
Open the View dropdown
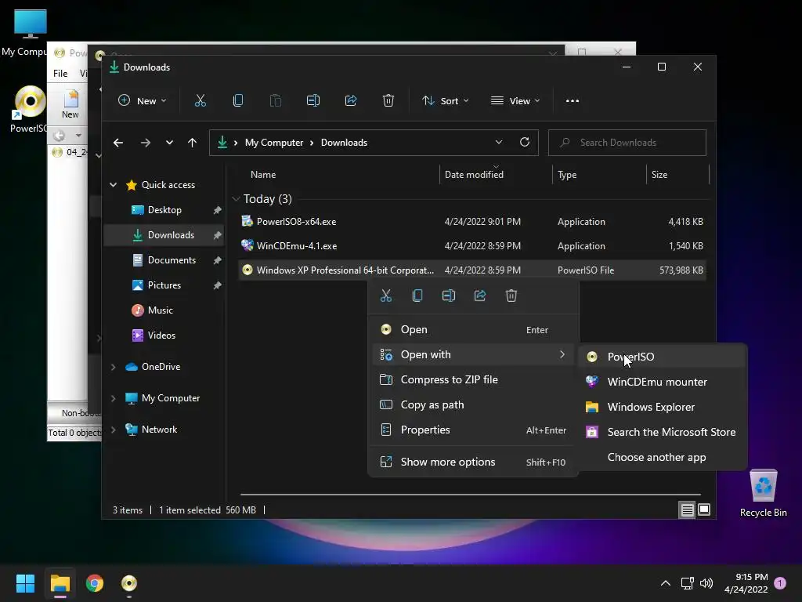(x=515, y=101)
